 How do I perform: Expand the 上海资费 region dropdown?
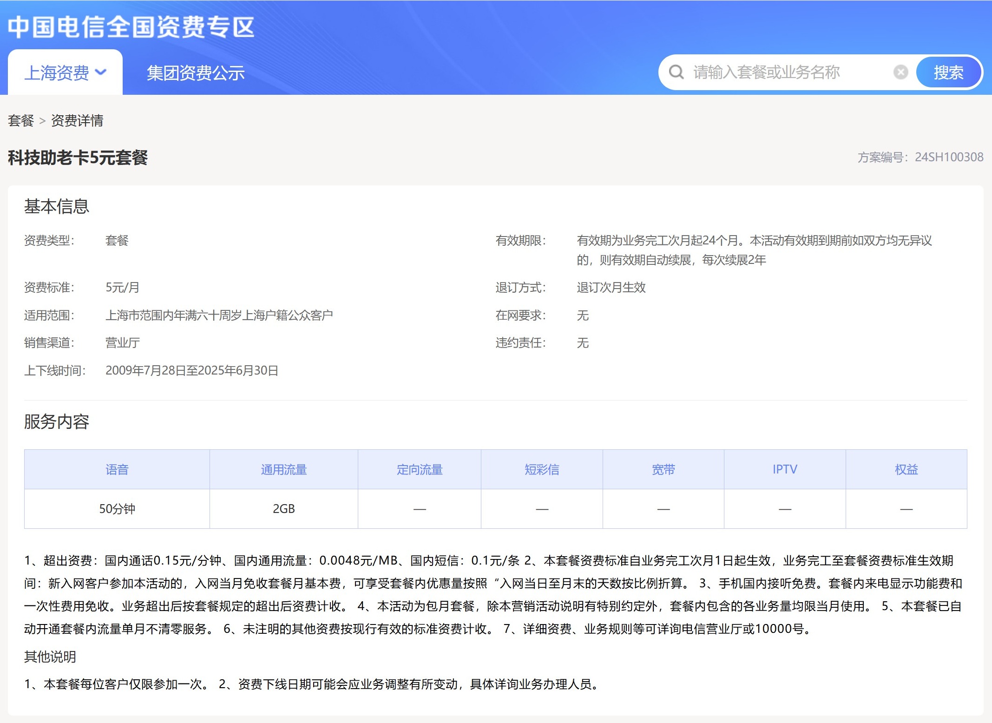tap(66, 73)
